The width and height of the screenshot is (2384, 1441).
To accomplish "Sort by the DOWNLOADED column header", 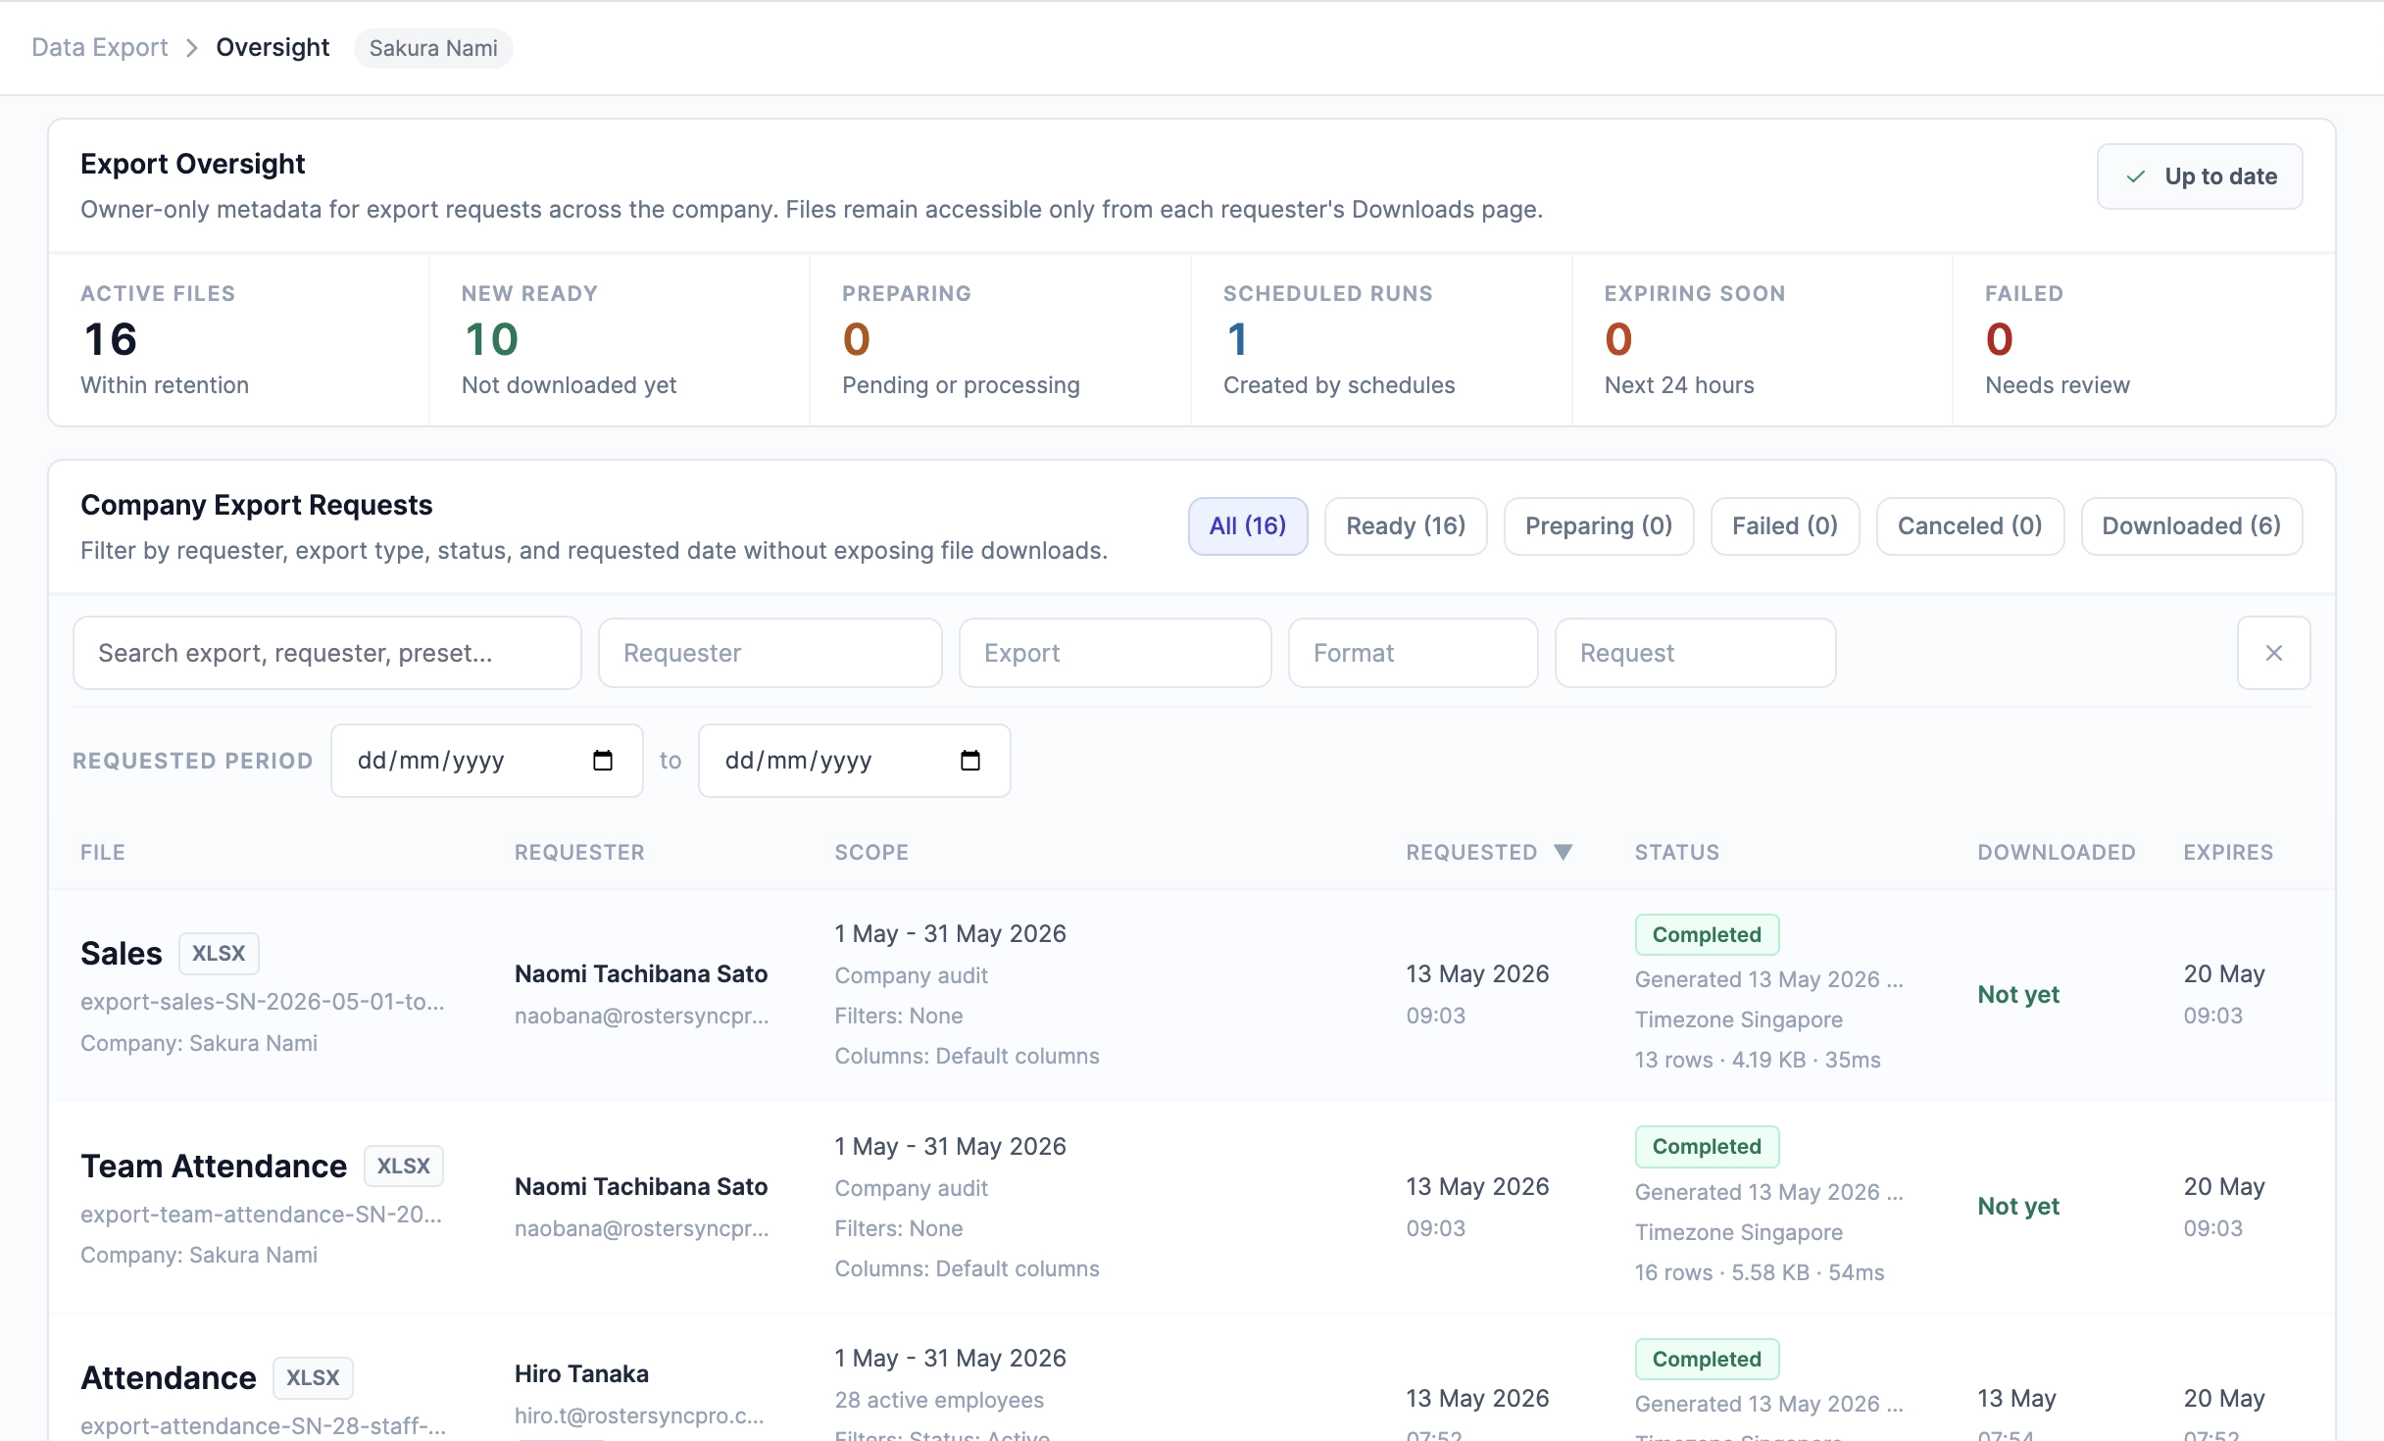I will [2057, 852].
